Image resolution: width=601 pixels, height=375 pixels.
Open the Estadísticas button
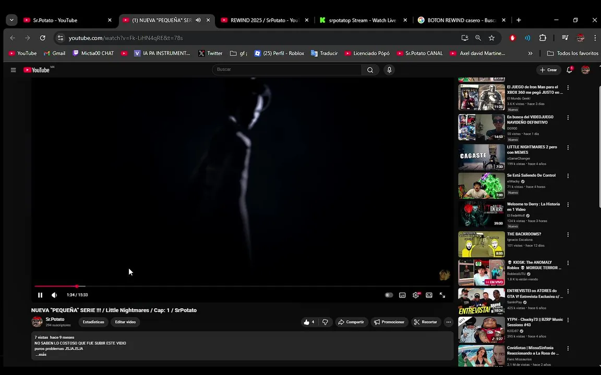[x=93, y=322]
